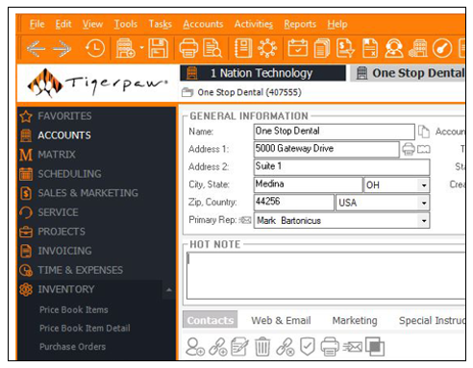
Task: Open the Accounts menu
Action: [203, 24]
